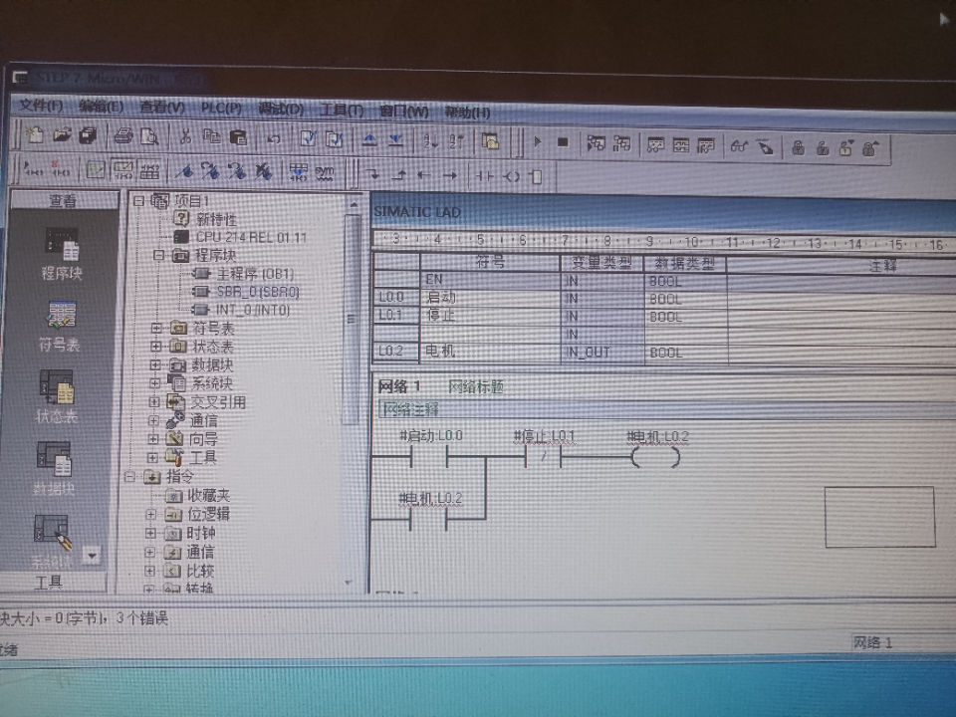Expand the 时钟 instruction folder
Image resolution: width=956 pixels, height=717 pixels.
click(x=150, y=534)
